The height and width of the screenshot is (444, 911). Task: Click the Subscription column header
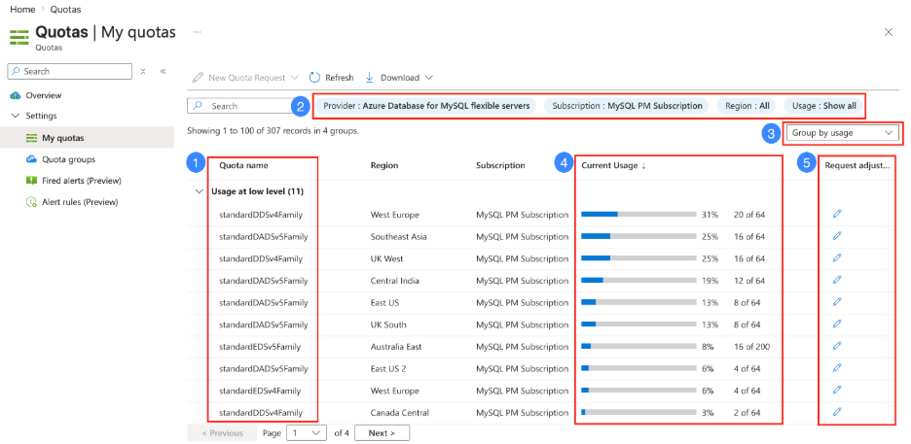[x=500, y=165]
